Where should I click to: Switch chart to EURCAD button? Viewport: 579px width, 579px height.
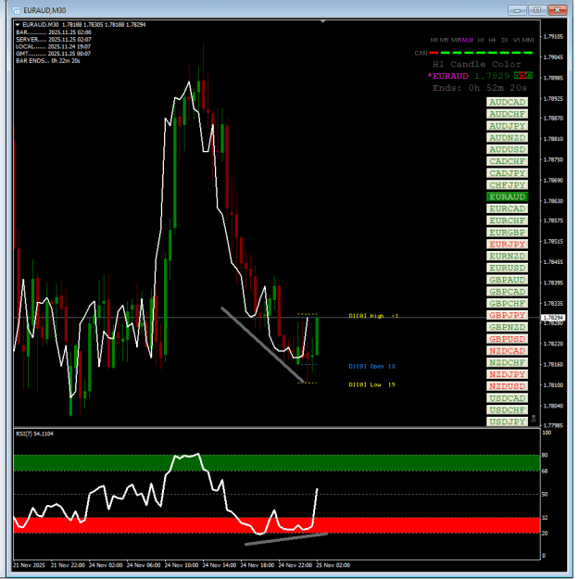[507, 208]
